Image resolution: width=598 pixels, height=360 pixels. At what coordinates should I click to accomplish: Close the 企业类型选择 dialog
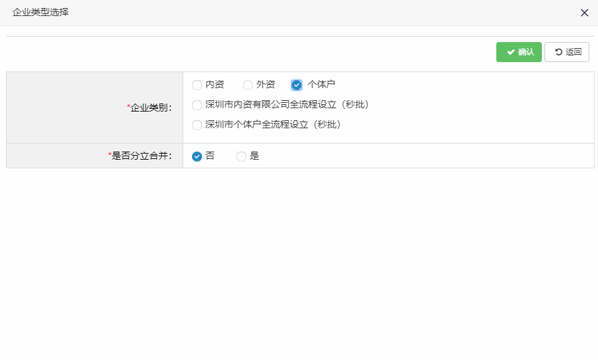[x=584, y=13]
